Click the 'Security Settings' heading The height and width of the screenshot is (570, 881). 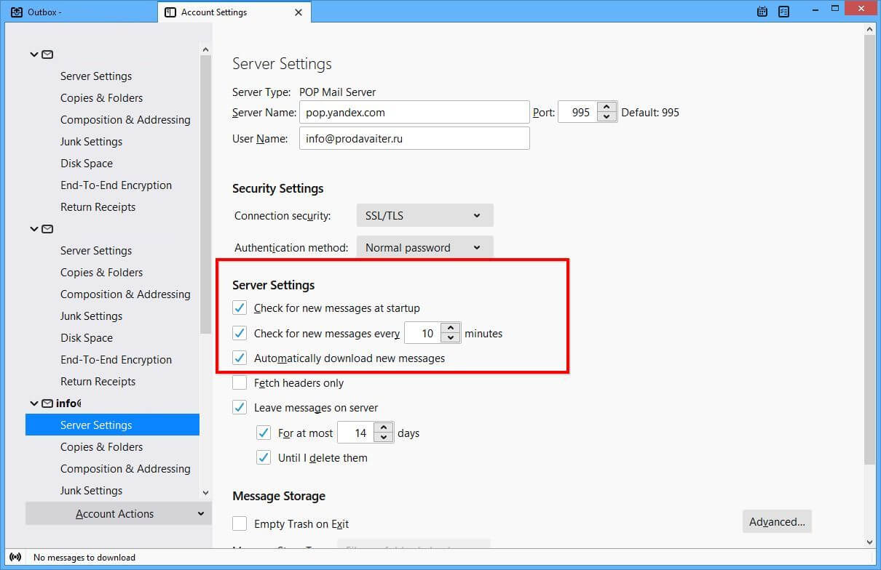278,188
